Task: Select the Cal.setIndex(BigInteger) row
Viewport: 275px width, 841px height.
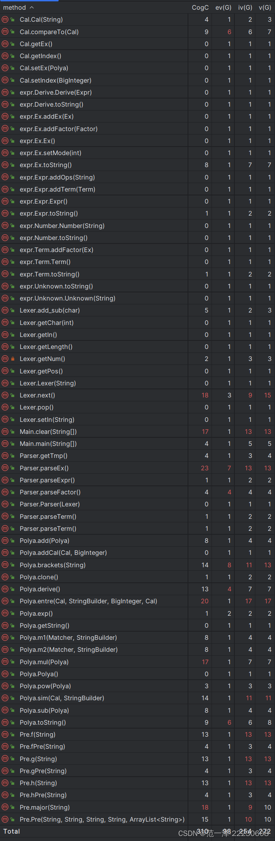Action: coord(137,80)
